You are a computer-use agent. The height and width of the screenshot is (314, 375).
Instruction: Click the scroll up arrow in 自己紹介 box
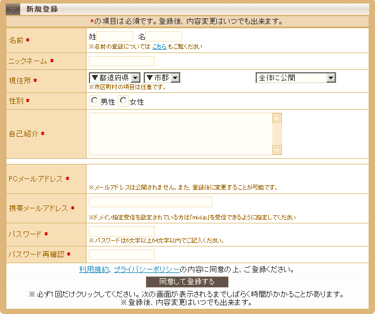click(277, 118)
